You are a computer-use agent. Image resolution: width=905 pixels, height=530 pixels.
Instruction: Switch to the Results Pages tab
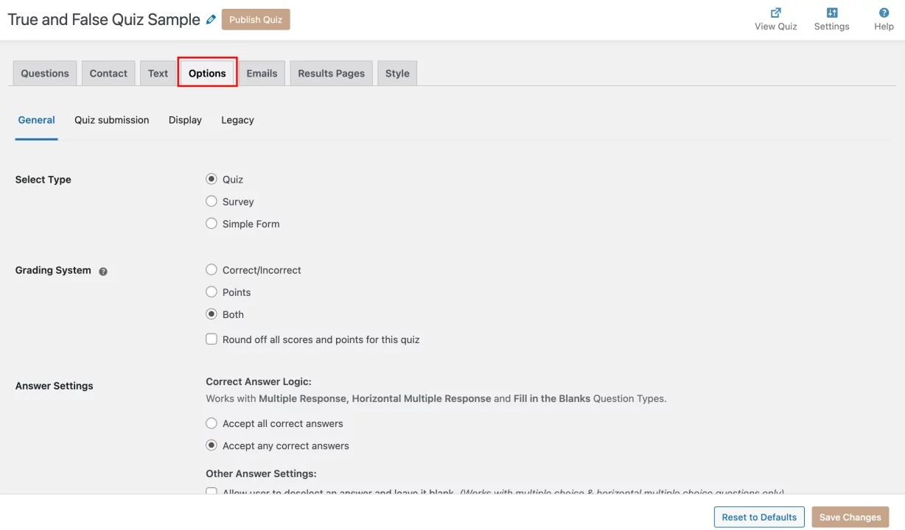[331, 73]
